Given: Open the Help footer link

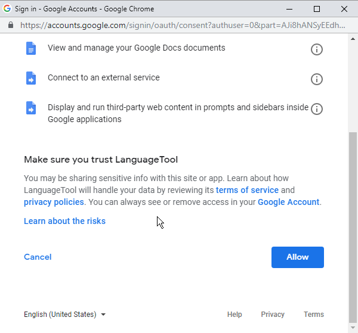Looking at the screenshot, I should pos(234,315).
